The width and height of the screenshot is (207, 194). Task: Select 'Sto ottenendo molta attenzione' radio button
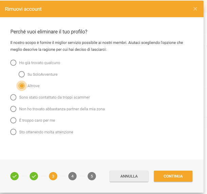(x=13, y=132)
